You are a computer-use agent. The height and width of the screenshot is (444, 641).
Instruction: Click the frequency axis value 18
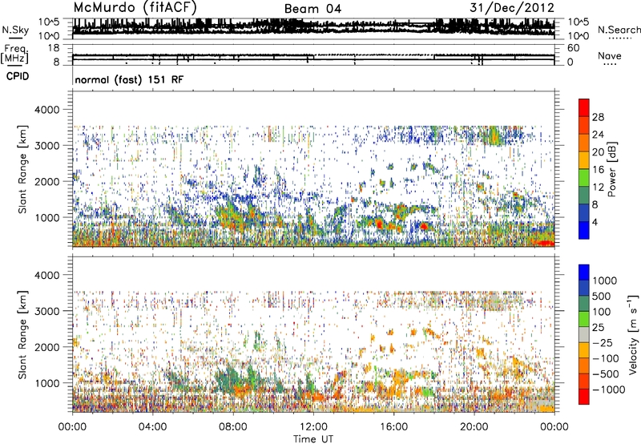[x=54, y=48]
